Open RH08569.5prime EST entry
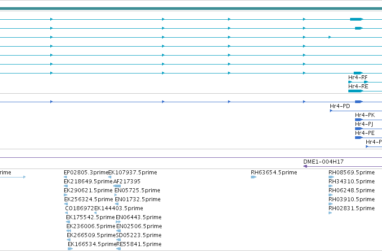Viewport: 382px width, 251px height. (351, 173)
